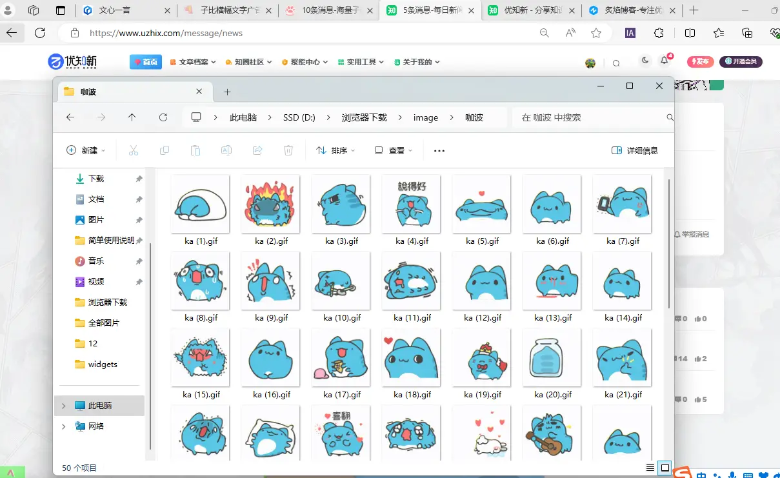This screenshot has height=478, width=780.
Task: Click the ka (13).gif file name
Action: [552, 318]
